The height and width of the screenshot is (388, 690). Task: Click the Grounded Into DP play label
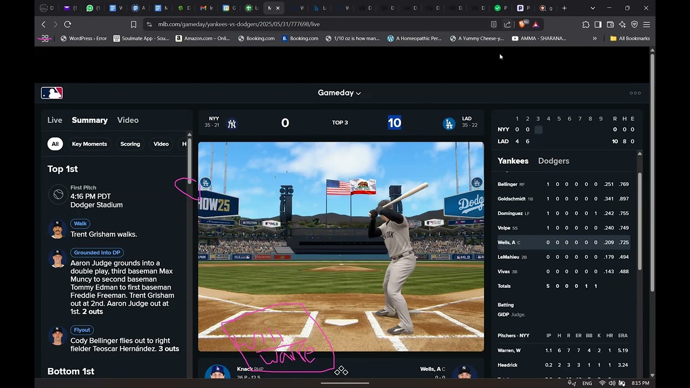click(x=97, y=253)
